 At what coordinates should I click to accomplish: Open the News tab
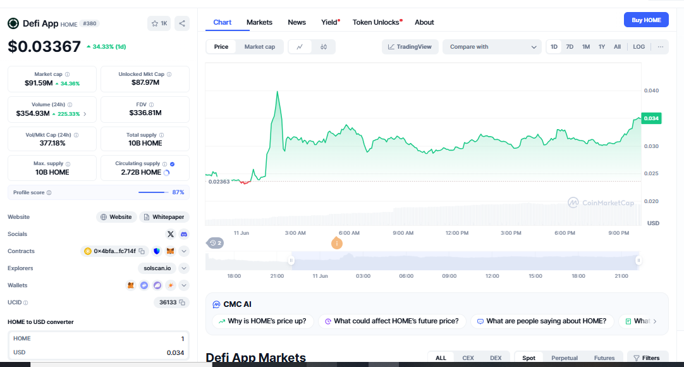pyautogui.click(x=296, y=22)
